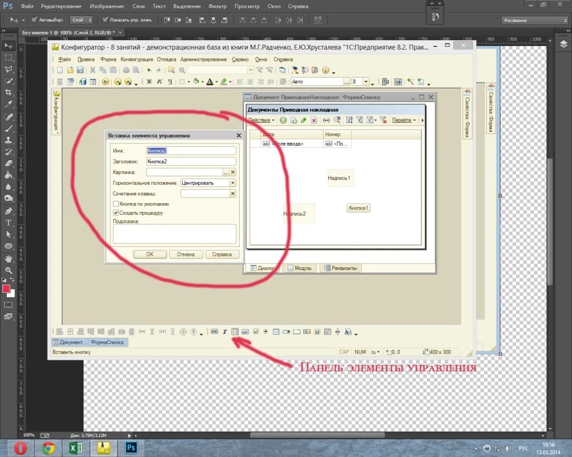Select the Move tool in the tools panel
572x457 pixels.
pos(8,46)
